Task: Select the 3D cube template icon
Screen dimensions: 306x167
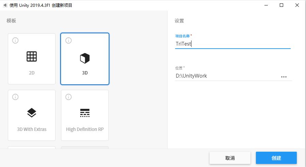Action: pos(85,58)
